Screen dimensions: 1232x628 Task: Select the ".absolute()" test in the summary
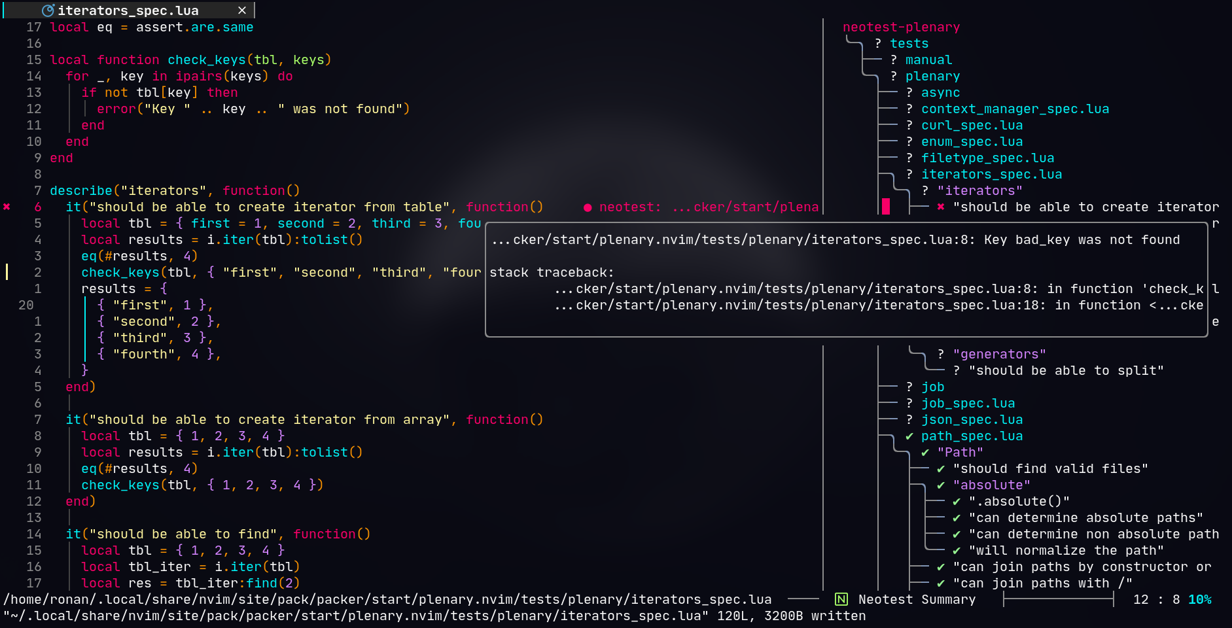coord(1019,501)
